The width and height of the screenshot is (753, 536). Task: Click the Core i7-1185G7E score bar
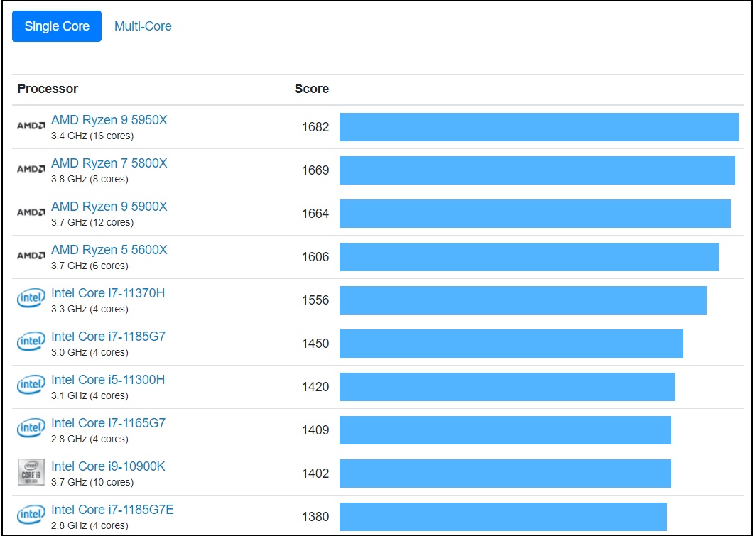(503, 517)
